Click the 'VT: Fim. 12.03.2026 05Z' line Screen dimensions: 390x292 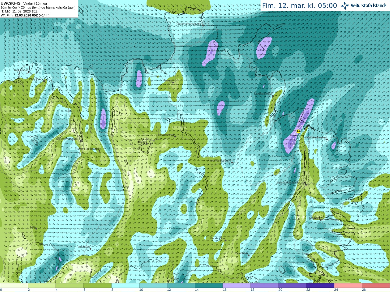tap(19, 15)
